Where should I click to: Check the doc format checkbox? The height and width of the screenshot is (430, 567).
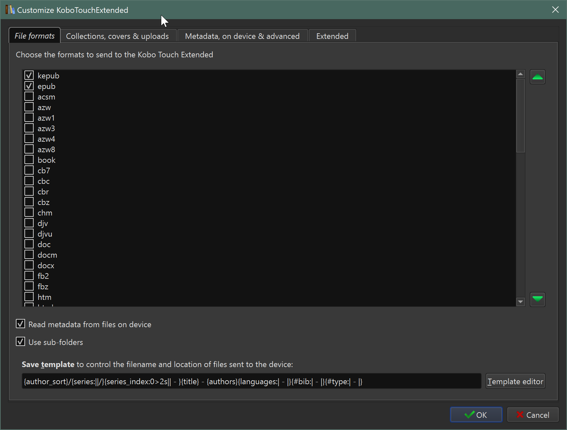tap(29, 244)
